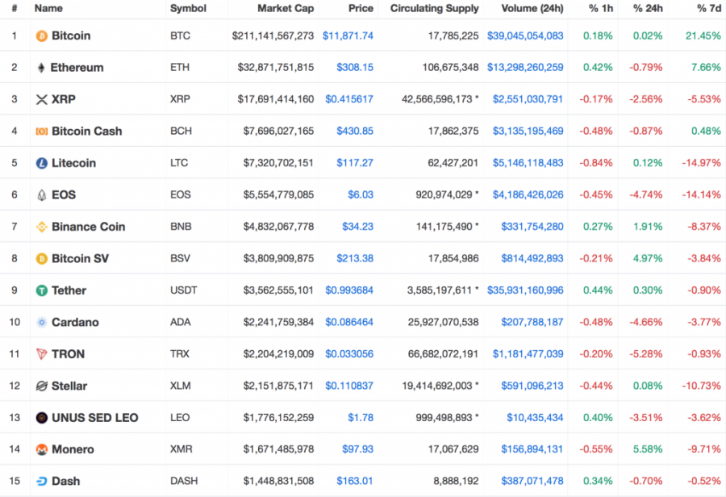Click the Bitcoin orange coin icon
Viewport: 726px width, 497px height.
point(42,35)
